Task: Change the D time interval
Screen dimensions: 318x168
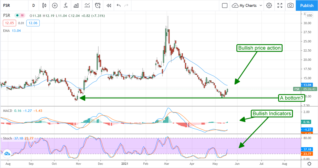Action: pyautogui.click(x=33, y=5)
